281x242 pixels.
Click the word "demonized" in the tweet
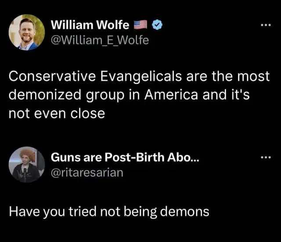(x=46, y=95)
